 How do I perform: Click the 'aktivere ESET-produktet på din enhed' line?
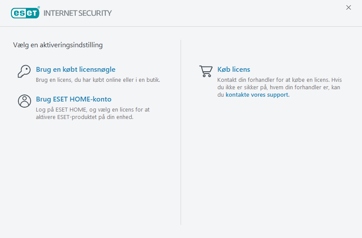(84, 117)
